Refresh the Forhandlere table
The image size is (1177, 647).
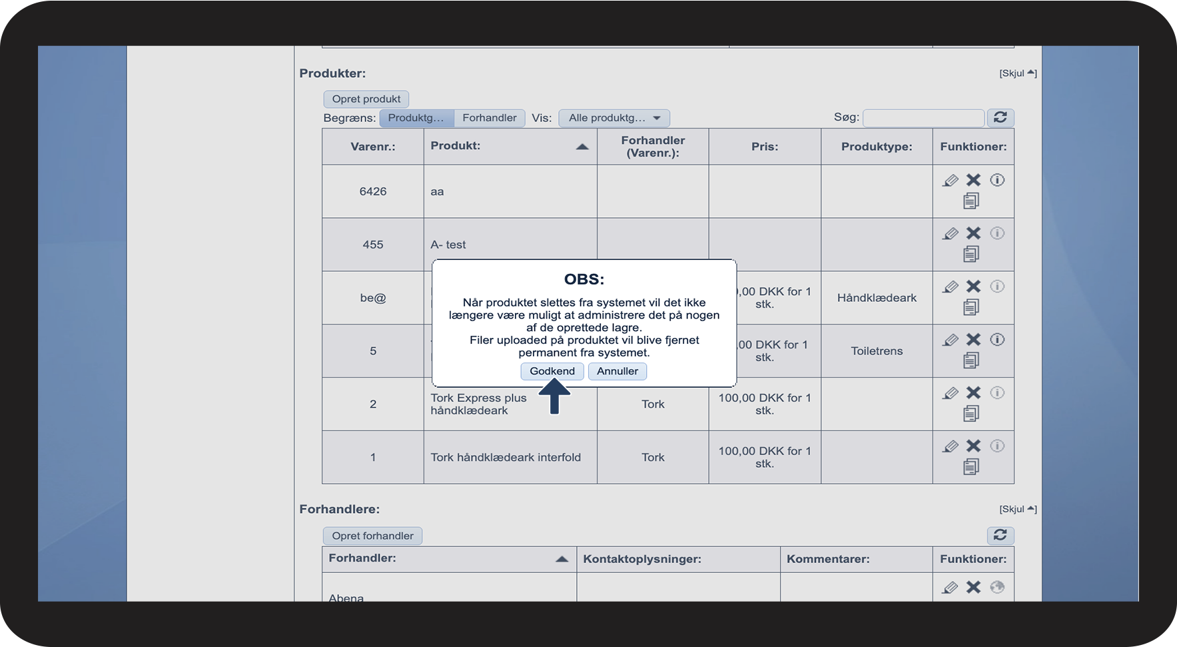point(1000,535)
